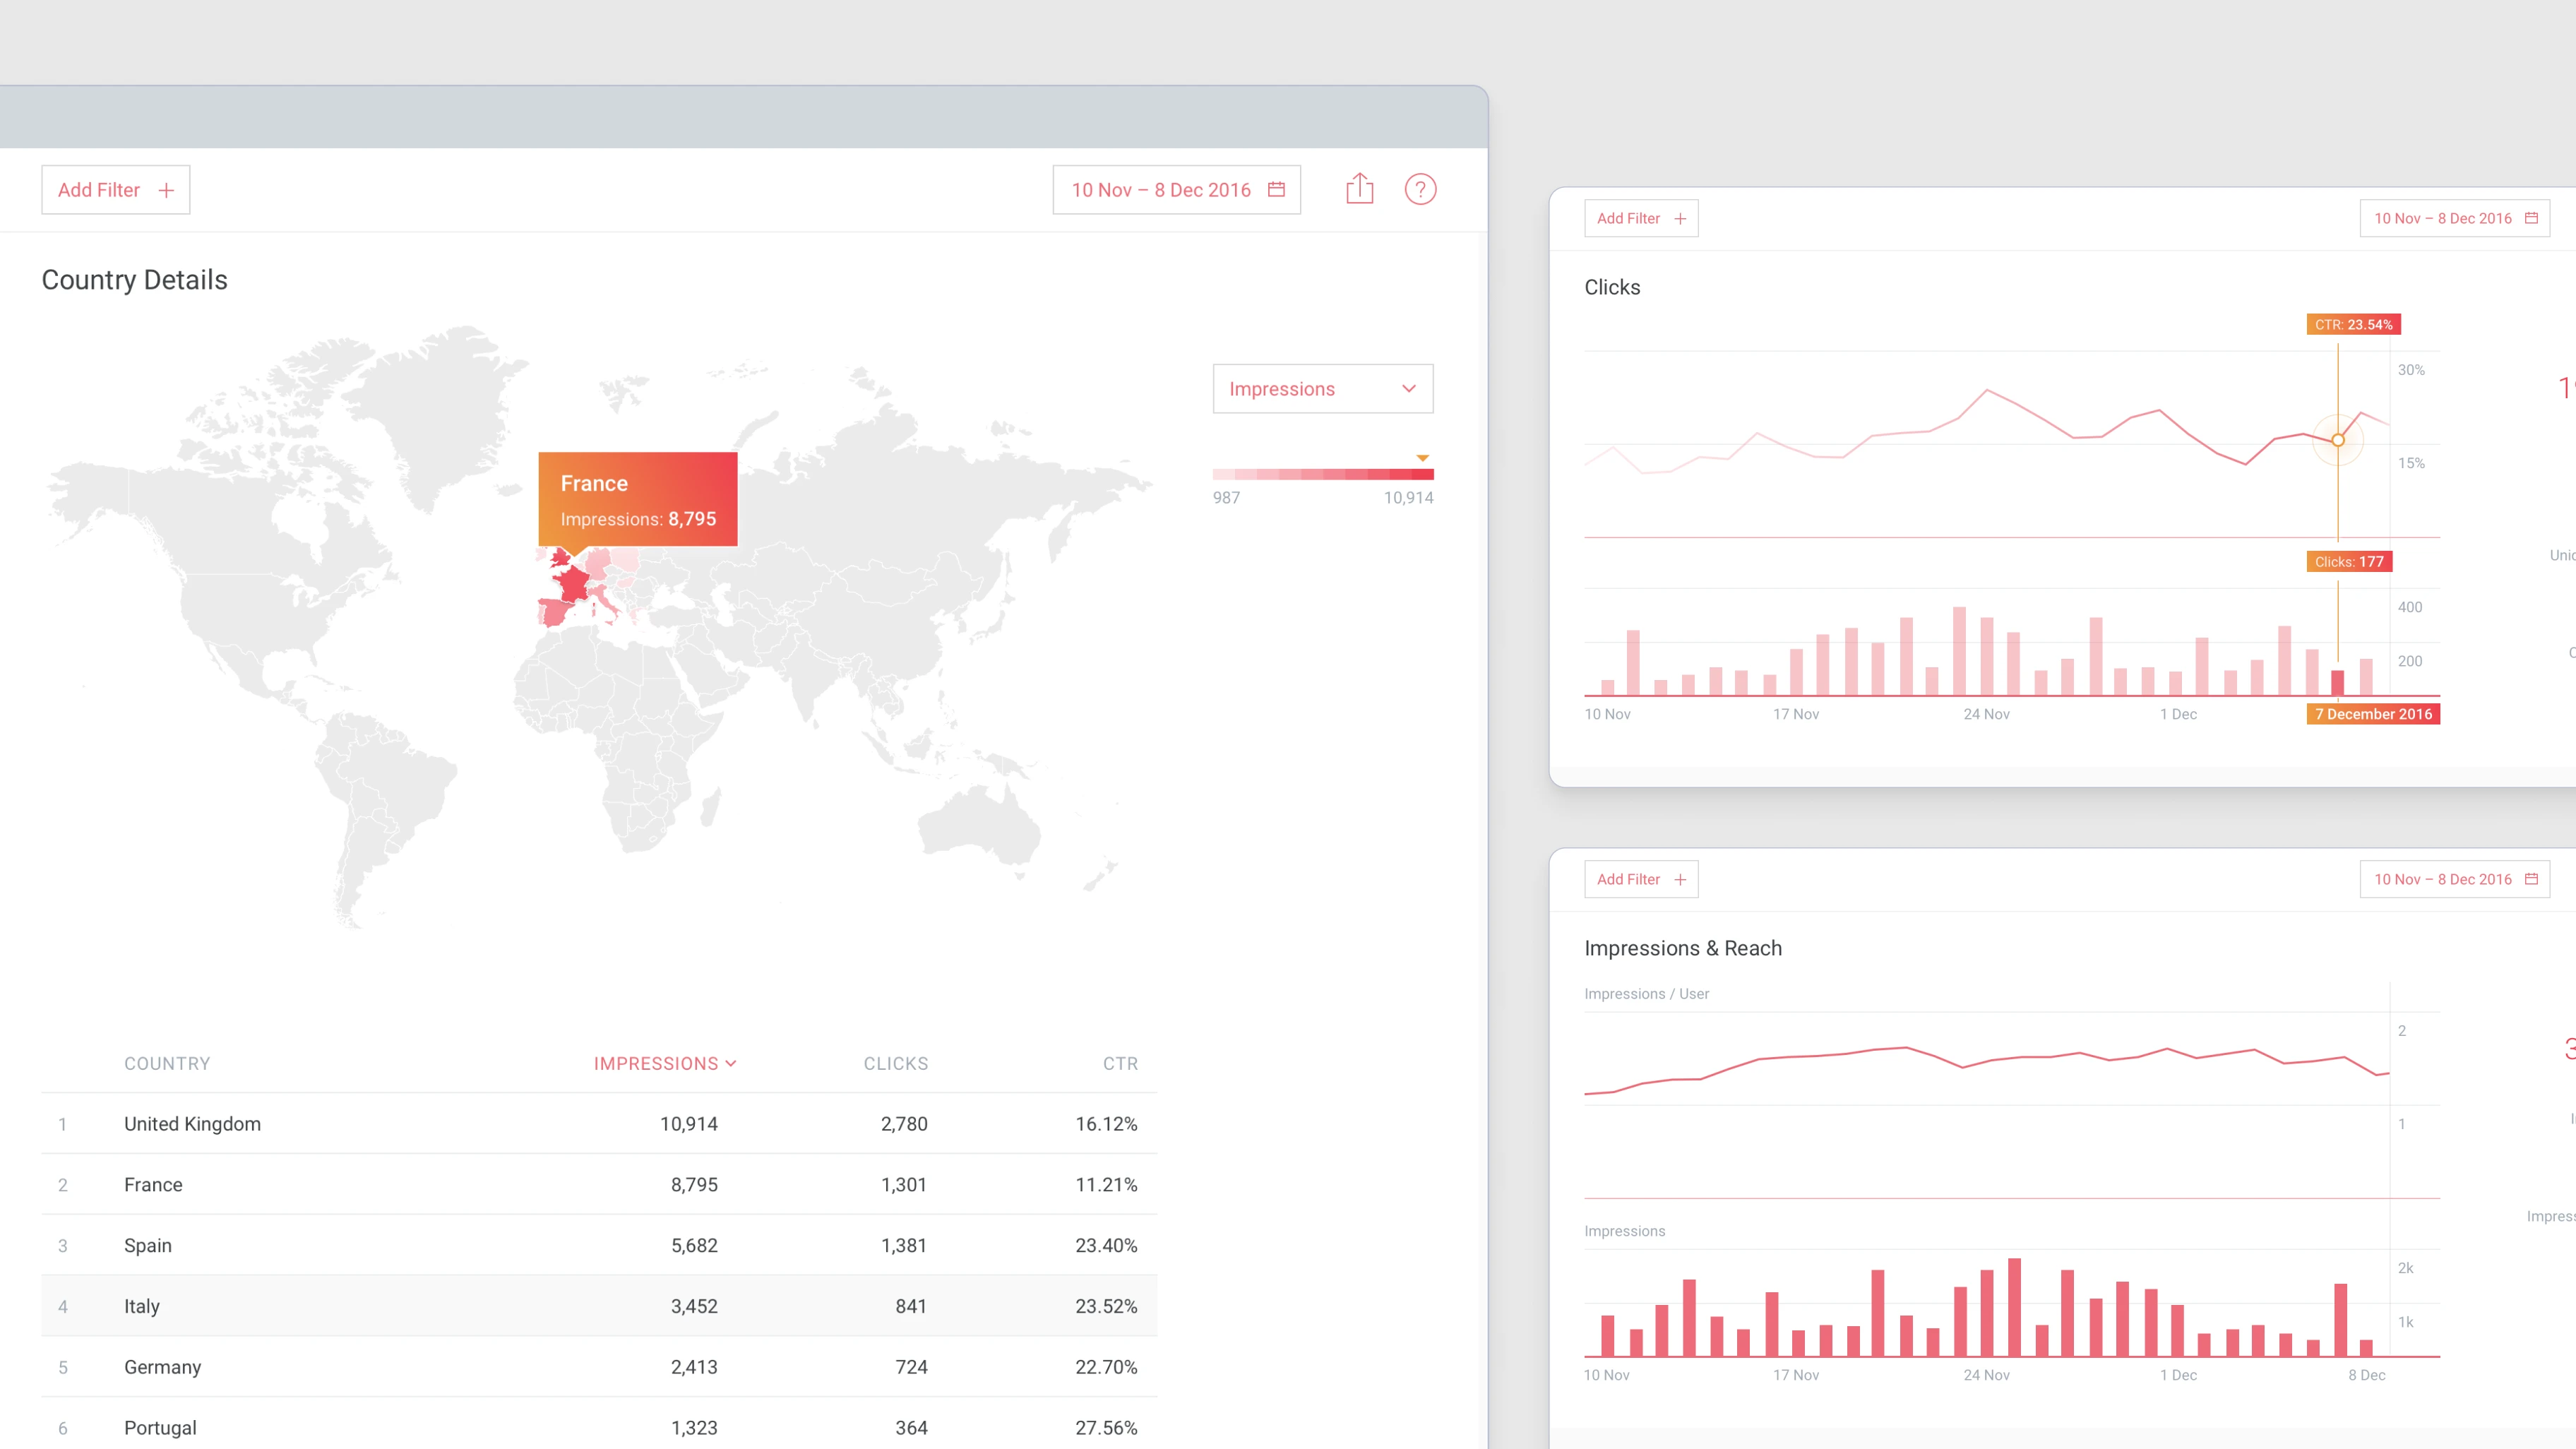Click the CTR data point on line chart
Viewport: 2576px width, 1449px height.
2338,440
